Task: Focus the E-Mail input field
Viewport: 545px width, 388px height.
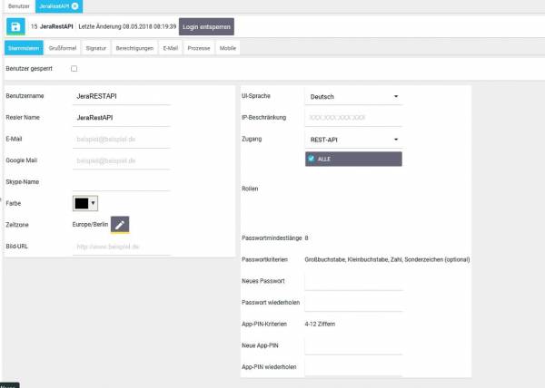Action: point(122,139)
